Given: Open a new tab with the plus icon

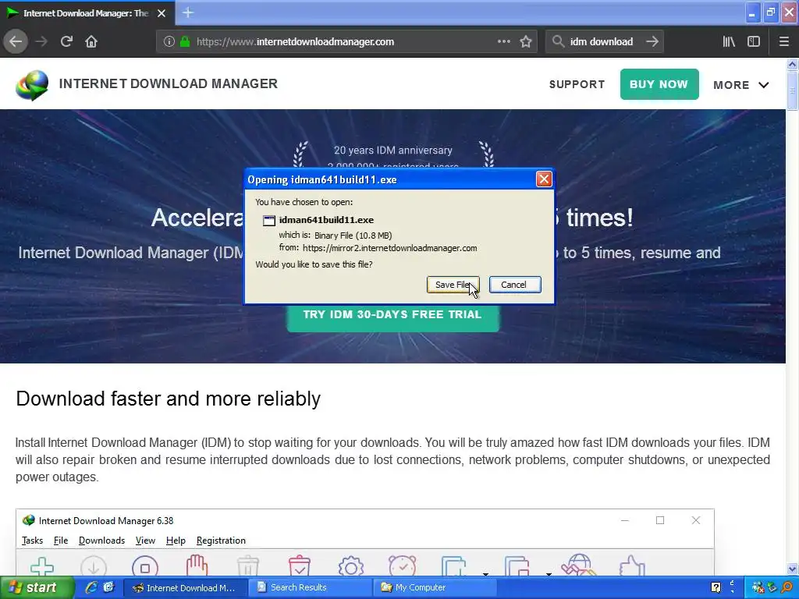Looking at the screenshot, I should pyautogui.click(x=188, y=12).
